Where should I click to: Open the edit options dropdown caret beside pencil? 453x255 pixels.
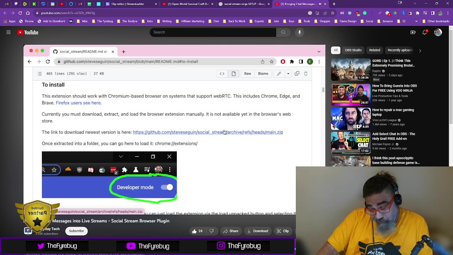click(x=288, y=74)
